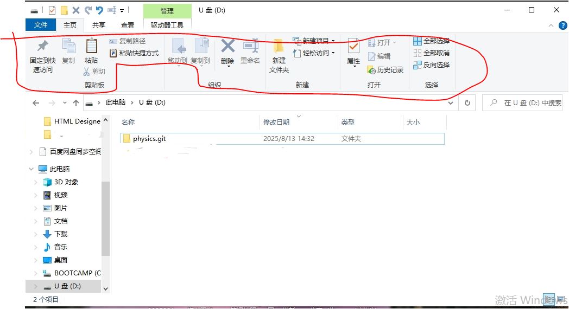
Task: Switch to the Home (主页) tab
Action: coord(70,25)
